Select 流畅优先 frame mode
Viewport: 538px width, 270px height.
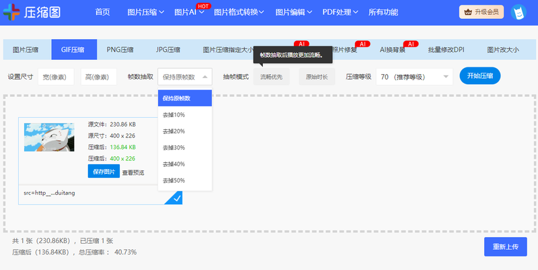pos(271,77)
